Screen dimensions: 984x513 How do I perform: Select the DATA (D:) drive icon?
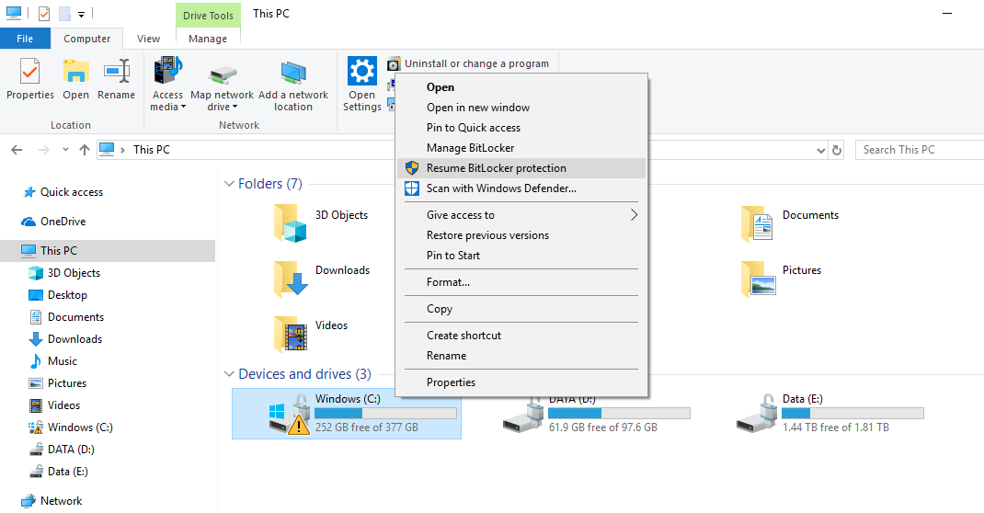(x=522, y=416)
